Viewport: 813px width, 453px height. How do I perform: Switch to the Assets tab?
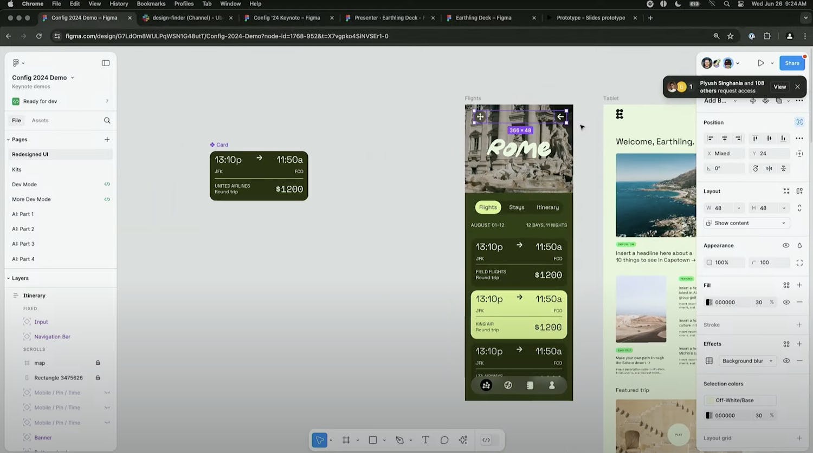[40, 120]
